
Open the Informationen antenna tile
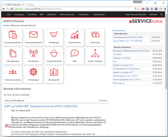(33, 56)
